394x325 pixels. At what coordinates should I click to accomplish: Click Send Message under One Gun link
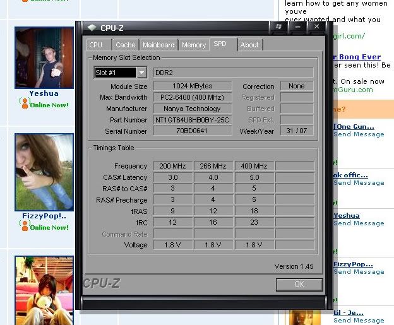point(359,134)
